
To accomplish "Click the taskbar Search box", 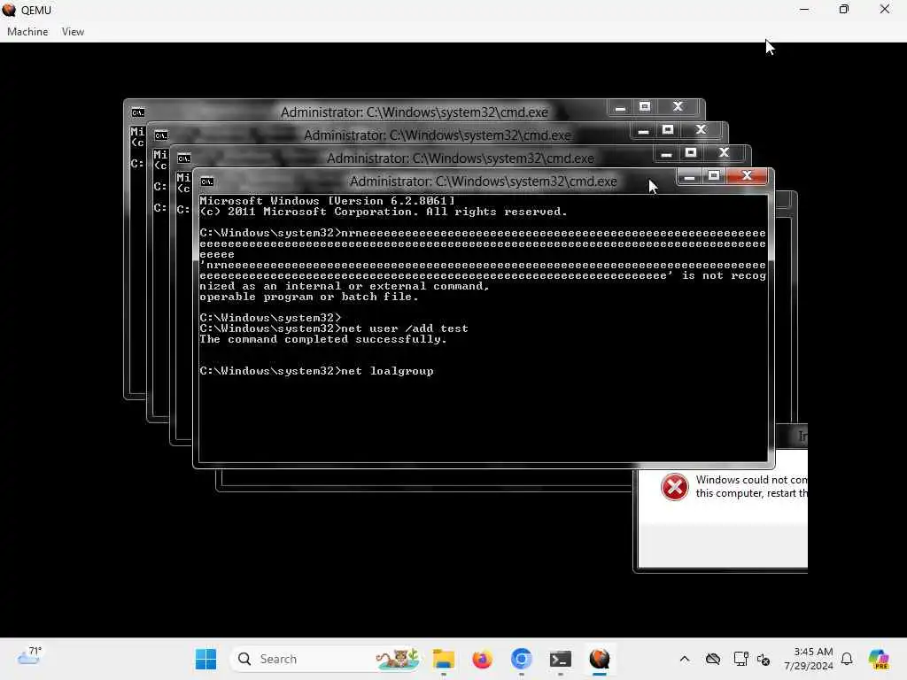I will pyautogui.click(x=324, y=659).
